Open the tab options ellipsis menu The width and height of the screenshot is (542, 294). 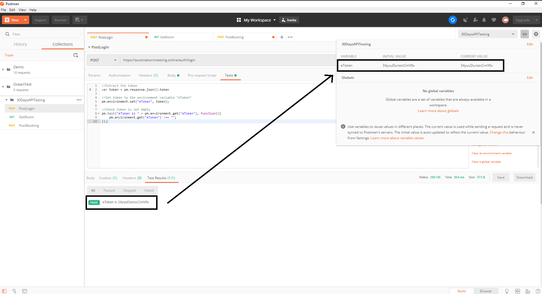pyautogui.click(x=290, y=37)
